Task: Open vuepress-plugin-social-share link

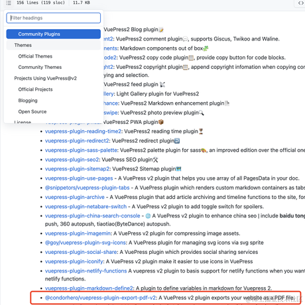Action: point(81,252)
